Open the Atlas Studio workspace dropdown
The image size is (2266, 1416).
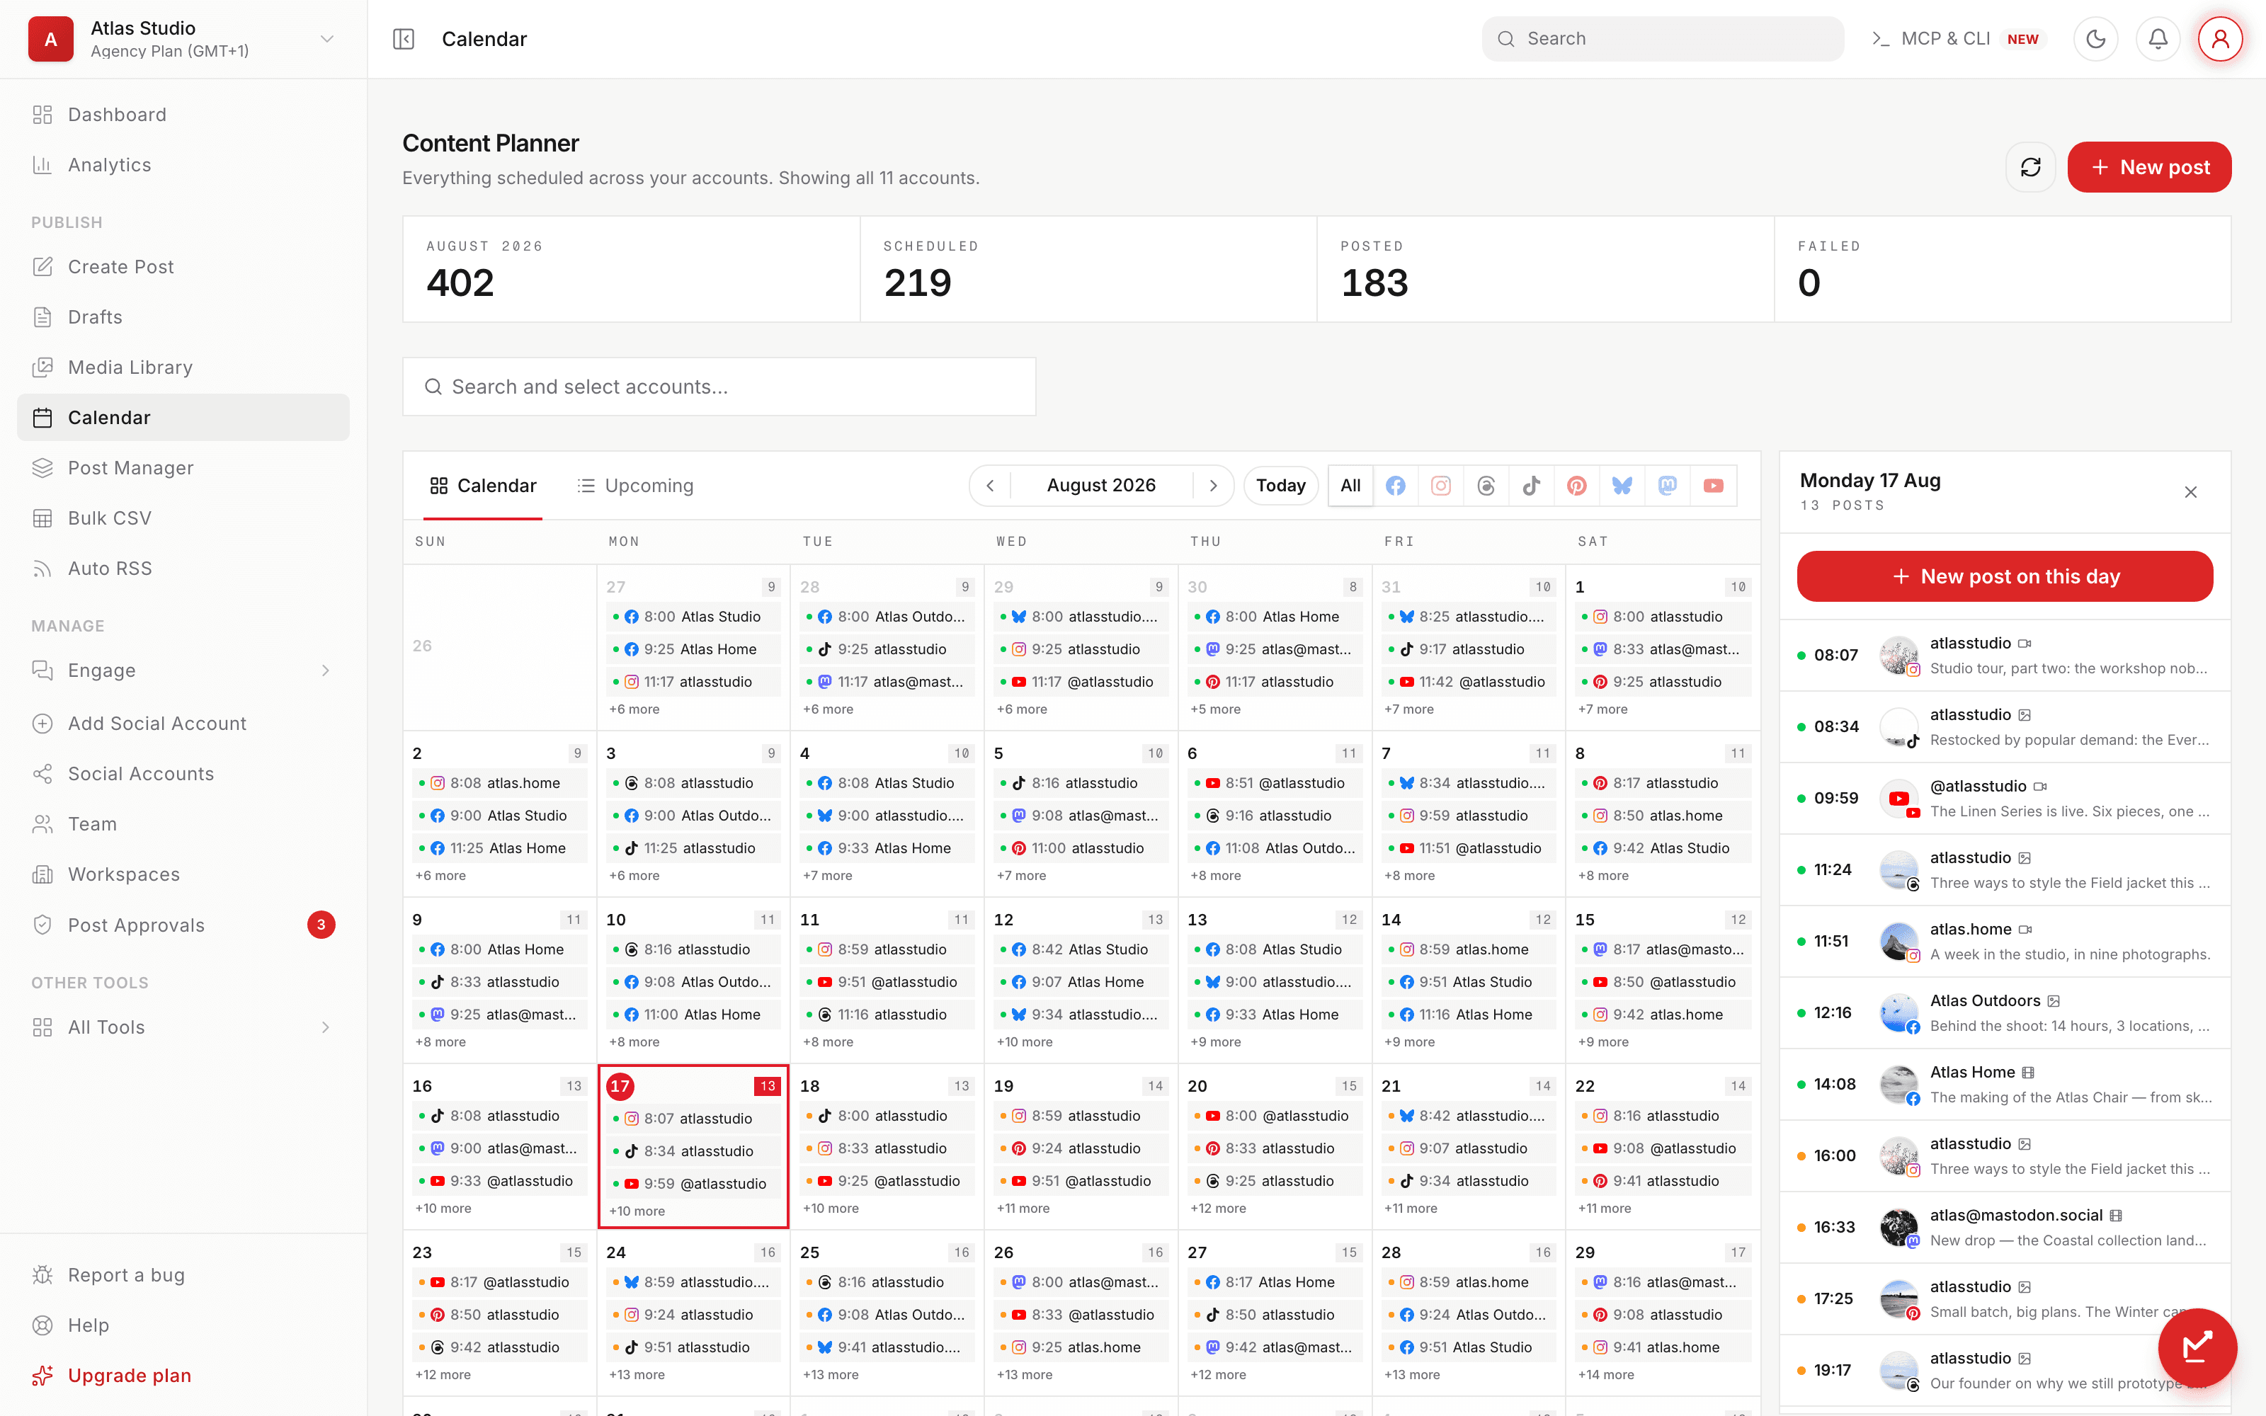[183, 38]
